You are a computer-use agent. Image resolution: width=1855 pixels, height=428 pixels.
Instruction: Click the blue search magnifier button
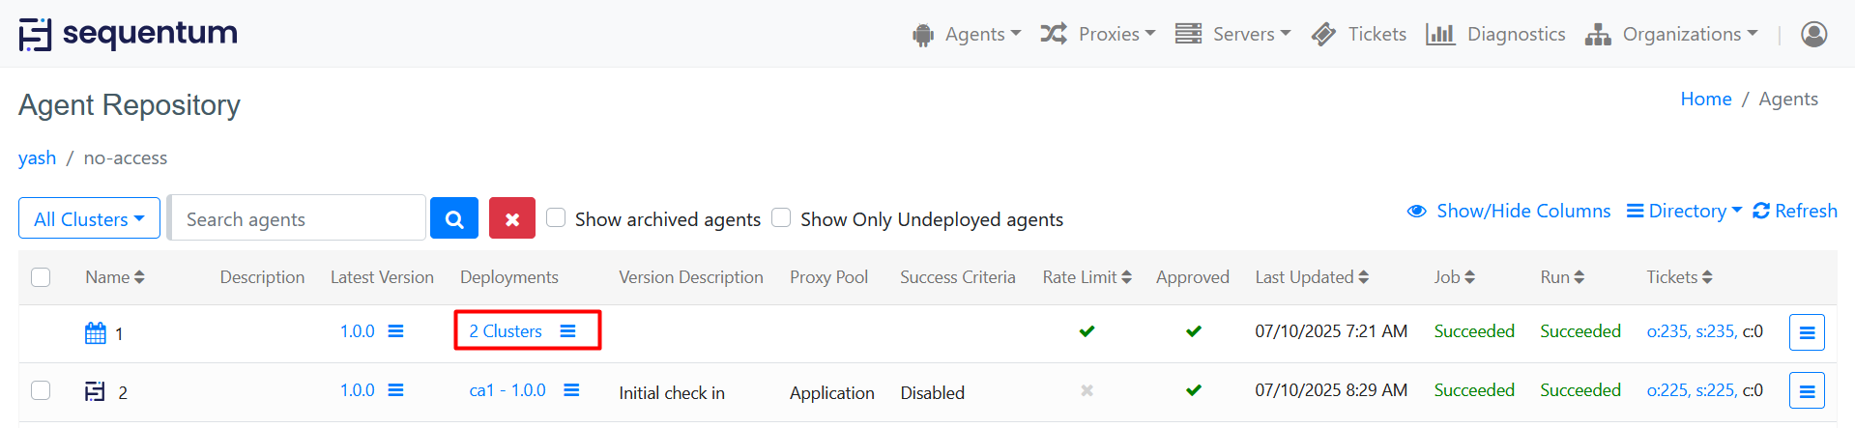click(453, 218)
